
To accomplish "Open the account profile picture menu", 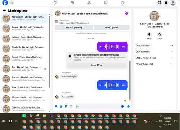I will 173,3.
